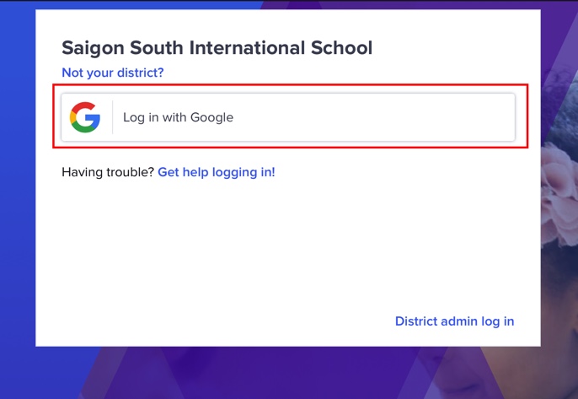This screenshot has width=578, height=399.
Task: Click the divider beside the Google logo
Action: (112, 117)
